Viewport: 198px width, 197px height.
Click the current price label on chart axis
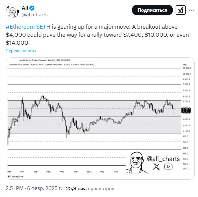click(x=186, y=110)
